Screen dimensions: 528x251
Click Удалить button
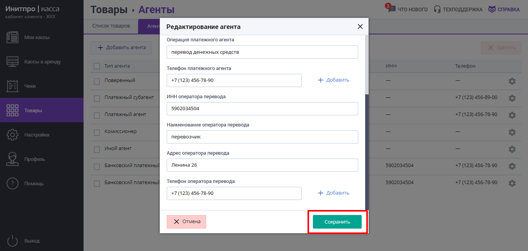point(501,48)
